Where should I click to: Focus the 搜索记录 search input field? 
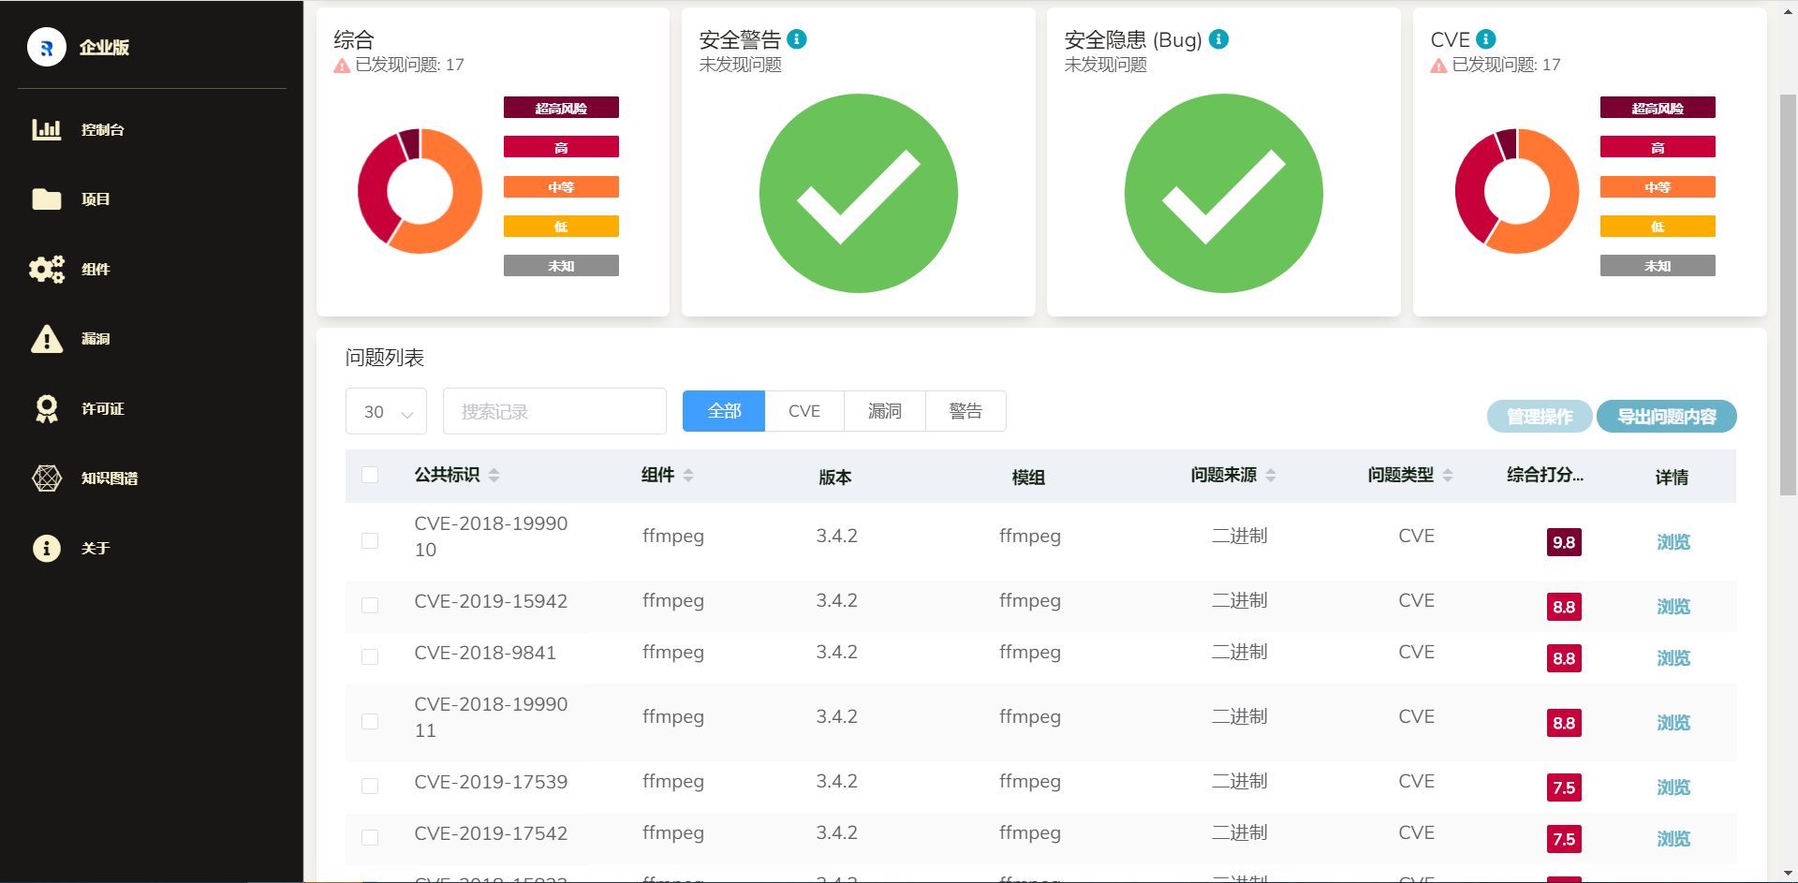point(554,412)
